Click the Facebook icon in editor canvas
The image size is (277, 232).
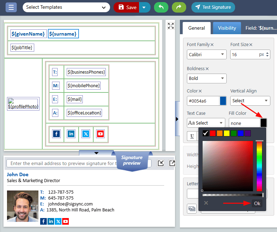pos(56,134)
